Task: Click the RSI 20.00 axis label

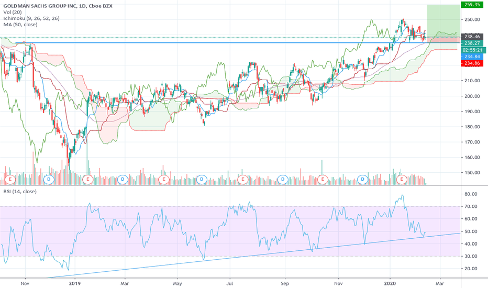Action: 471,269
